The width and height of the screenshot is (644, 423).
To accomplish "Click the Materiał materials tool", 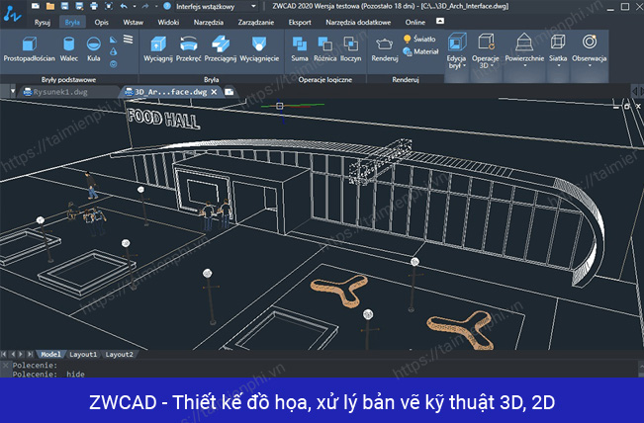I will (x=420, y=51).
